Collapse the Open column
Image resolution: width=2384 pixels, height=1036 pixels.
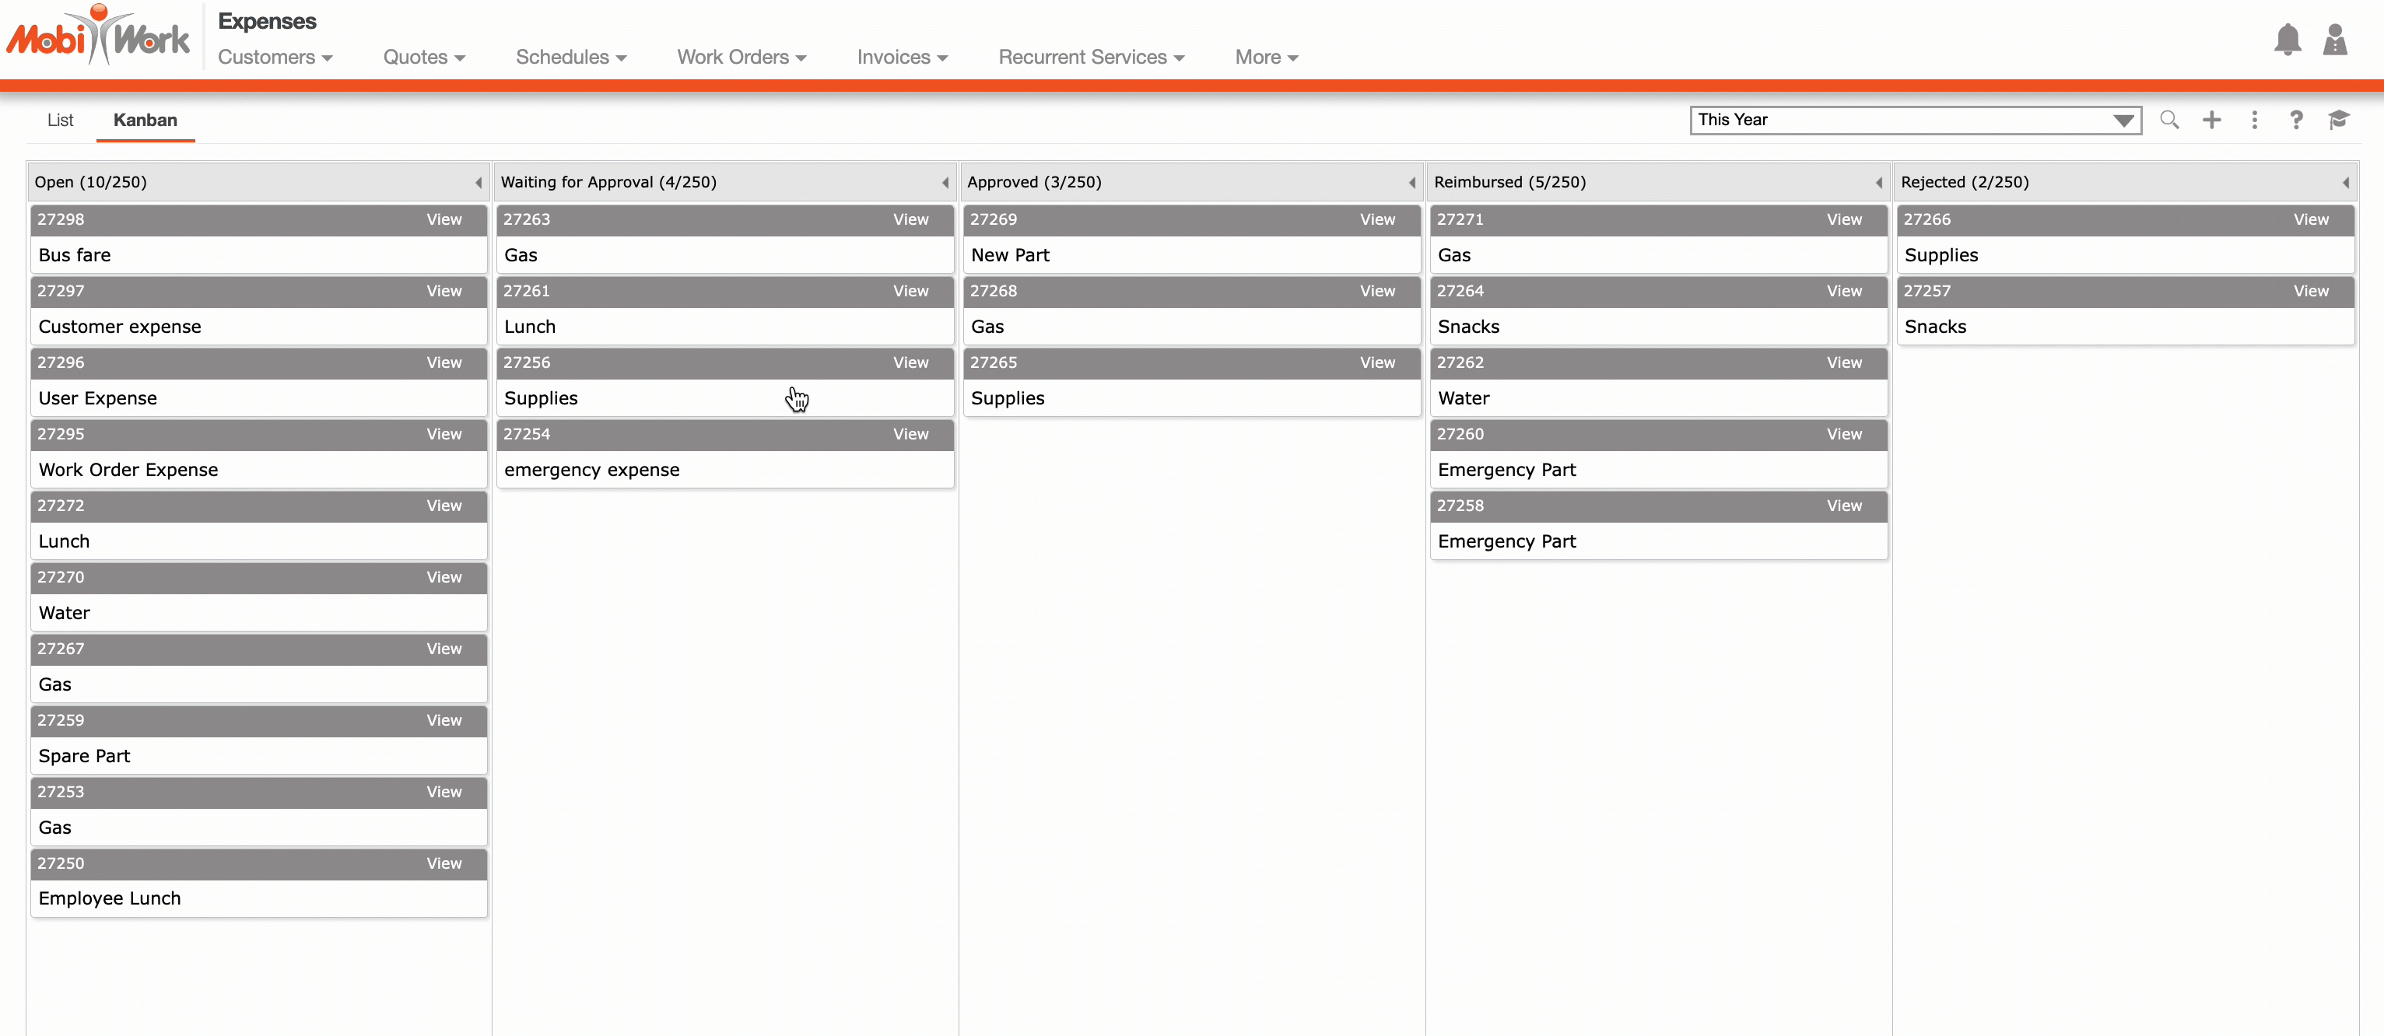(479, 183)
